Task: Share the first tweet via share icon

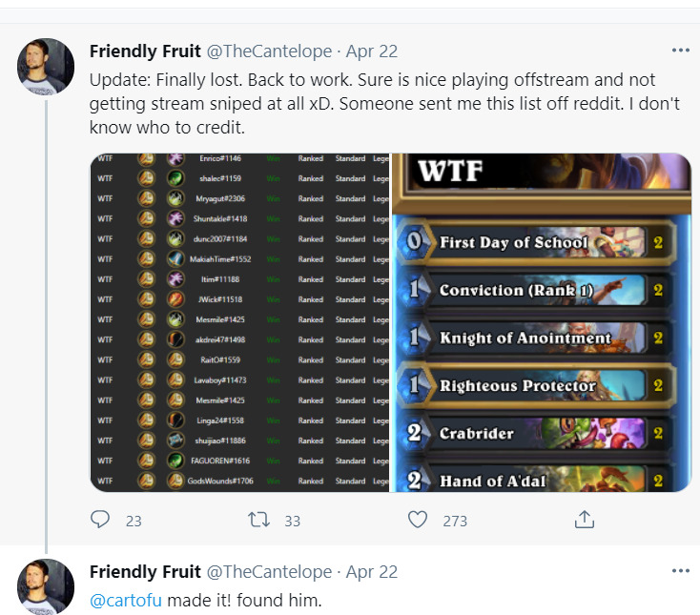Action: tap(584, 520)
